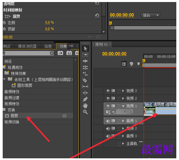Collapse the 视频 1 track

[x=123, y=106]
